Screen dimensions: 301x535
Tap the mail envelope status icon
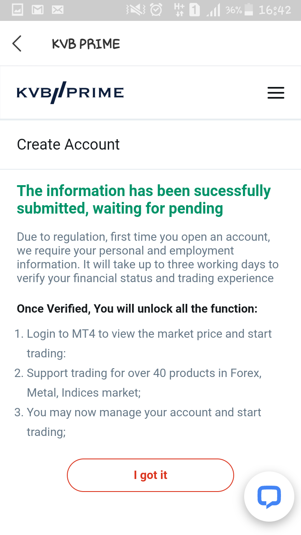58,10
